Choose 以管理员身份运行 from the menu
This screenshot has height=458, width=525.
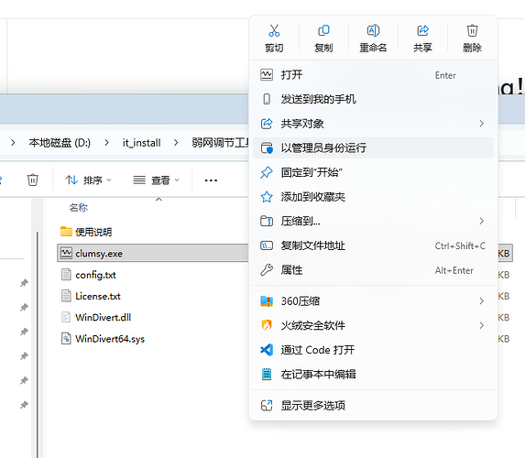coord(373,147)
